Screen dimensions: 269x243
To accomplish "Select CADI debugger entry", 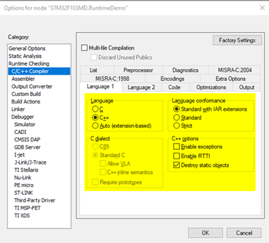I will pos(39,132).
